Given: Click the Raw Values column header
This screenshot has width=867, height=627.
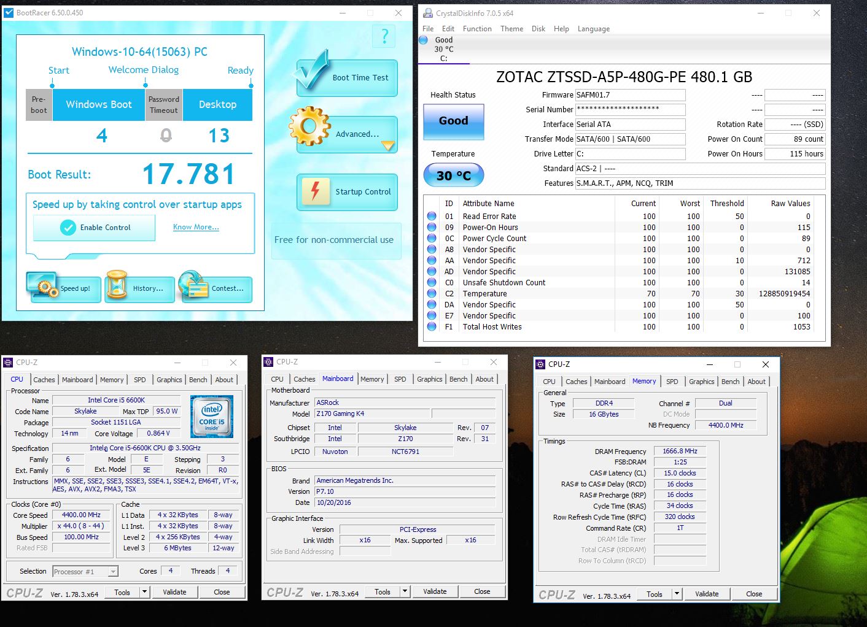Looking at the screenshot, I should [790, 204].
